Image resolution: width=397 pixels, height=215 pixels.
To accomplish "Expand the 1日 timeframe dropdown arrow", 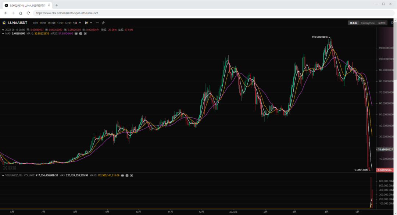I will coord(81,23).
